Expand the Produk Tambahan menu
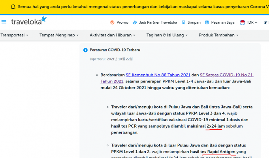269x158 pixels. tap(218, 35)
